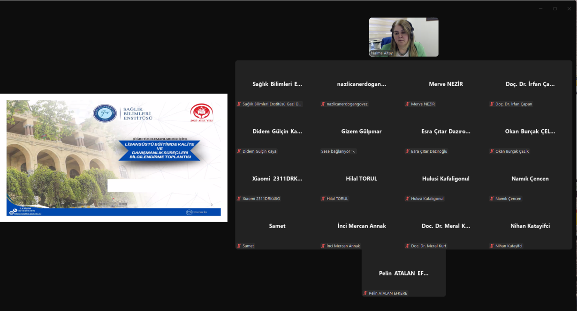Viewport: 577px width, 311px height.
Task: Select Naime Altay's video thumbnail
Action: [x=403, y=37]
